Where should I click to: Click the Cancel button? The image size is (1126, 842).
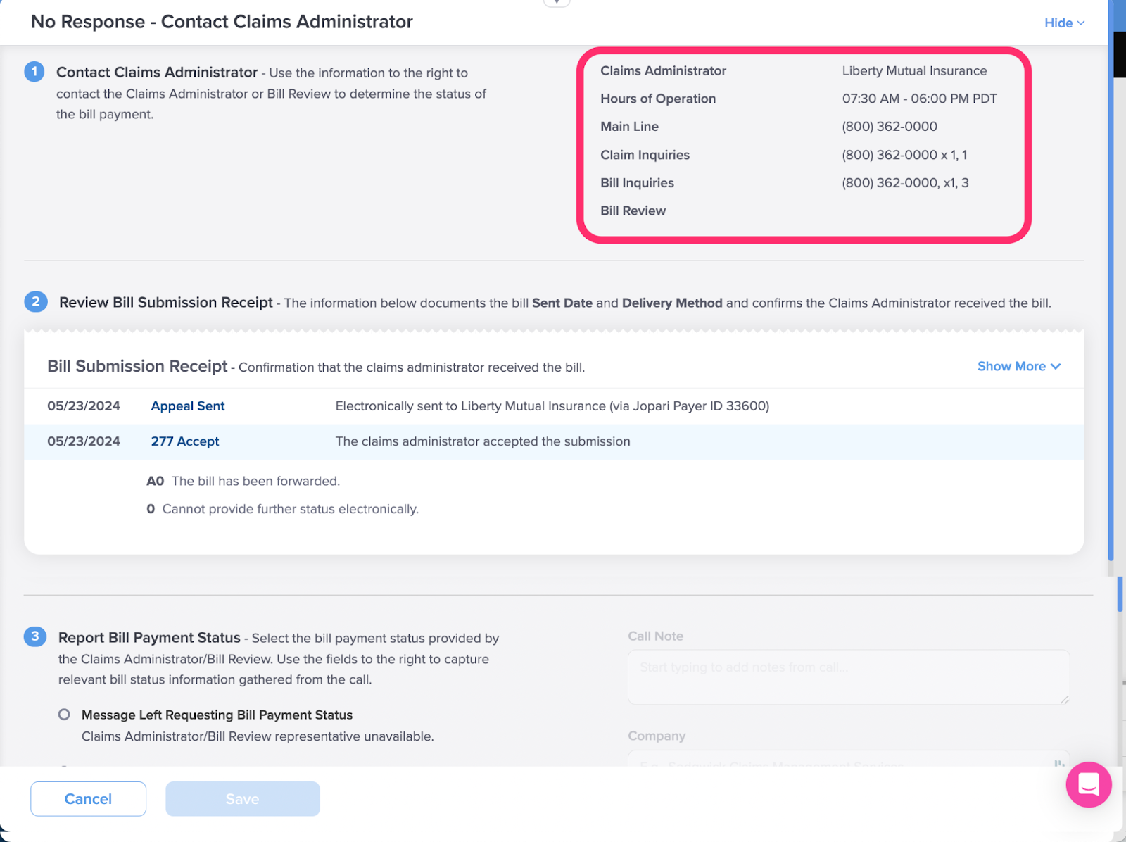click(x=88, y=799)
